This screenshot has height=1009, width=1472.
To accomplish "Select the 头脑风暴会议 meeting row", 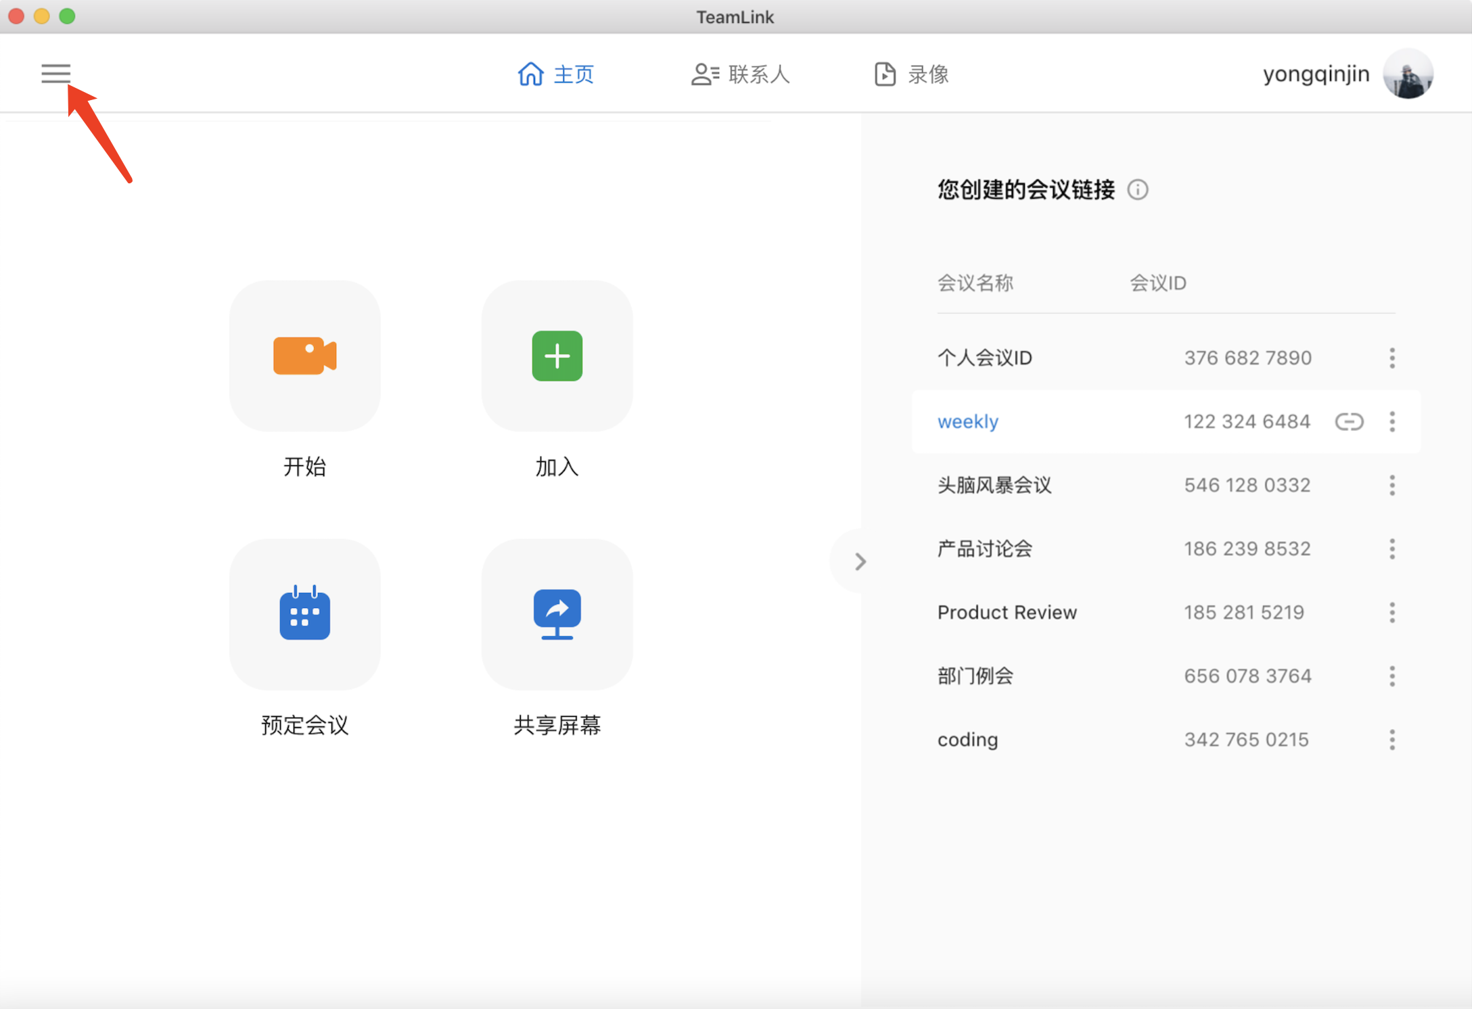I will pyautogui.click(x=994, y=486).
